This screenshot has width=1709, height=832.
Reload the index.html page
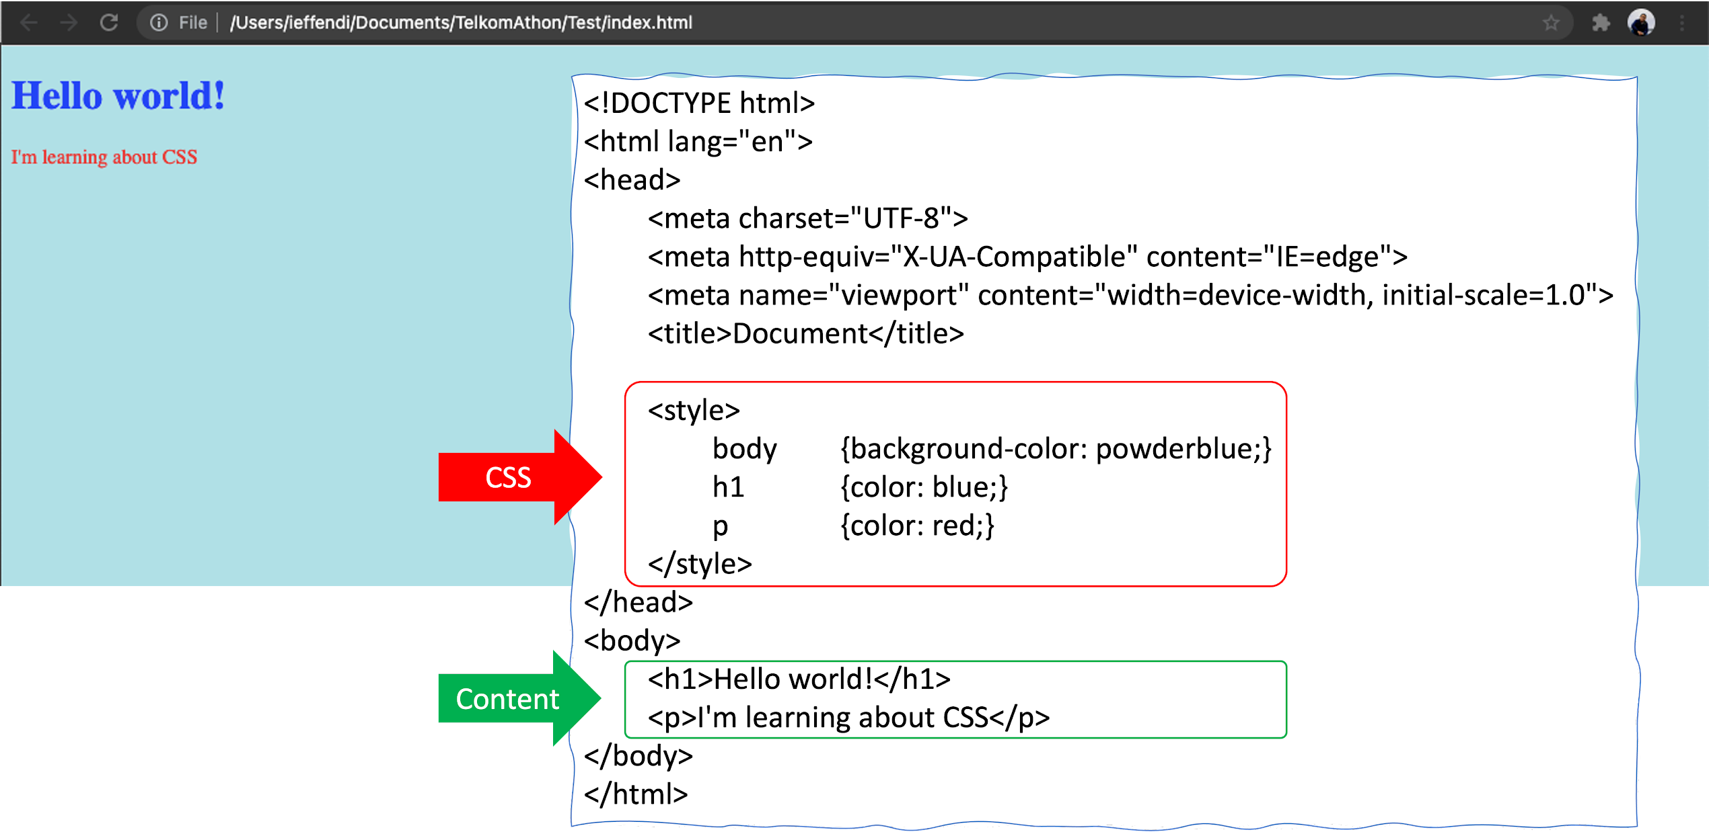[109, 23]
